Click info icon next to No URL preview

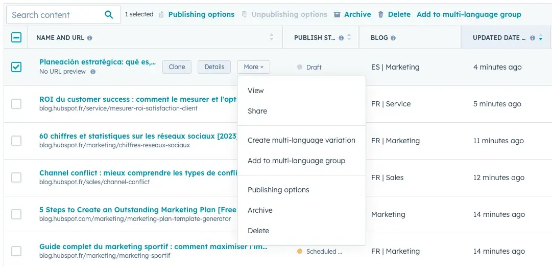[x=93, y=72]
